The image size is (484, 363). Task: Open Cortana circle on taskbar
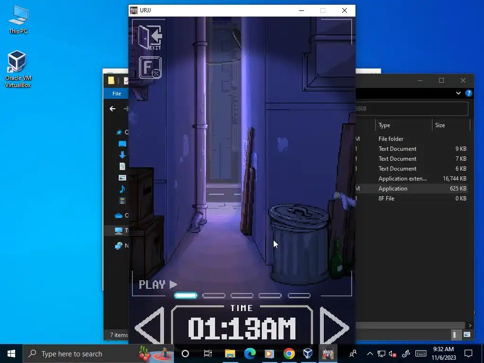[185, 354]
